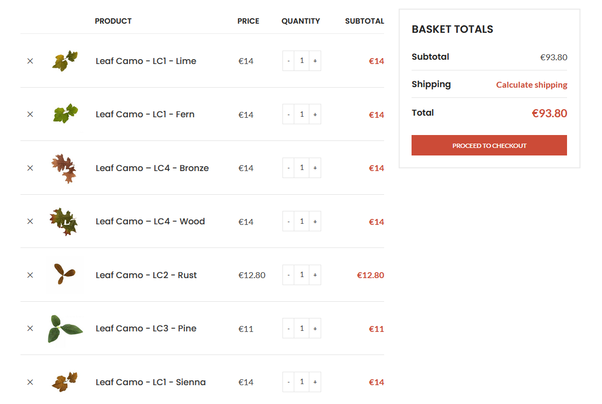The height and width of the screenshot is (404, 602).
Task: Decrease quantity of LC1 Fern
Action: coord(288,115)
